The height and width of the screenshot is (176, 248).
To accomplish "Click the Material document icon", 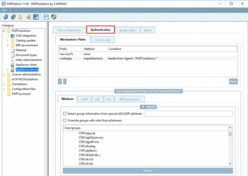I will tap(13, 51).
